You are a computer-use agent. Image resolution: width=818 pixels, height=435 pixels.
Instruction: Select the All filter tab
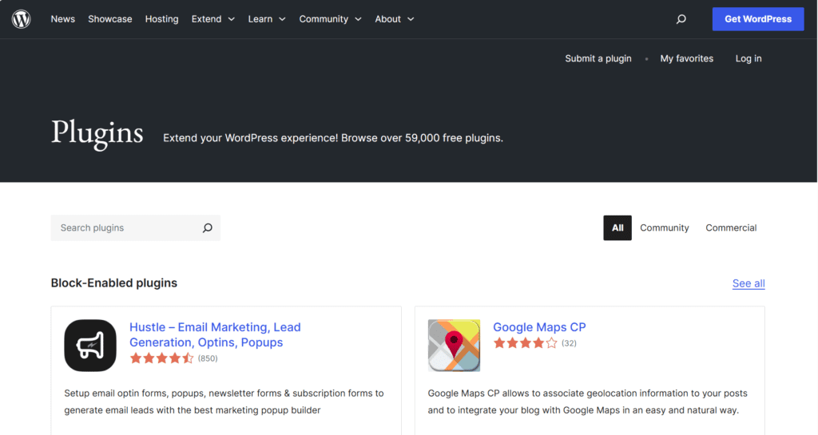(x=617, y=227)
